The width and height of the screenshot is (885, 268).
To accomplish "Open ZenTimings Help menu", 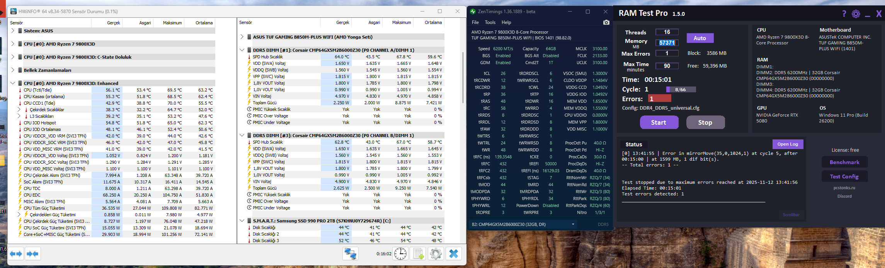I will (x=506, y=22).
